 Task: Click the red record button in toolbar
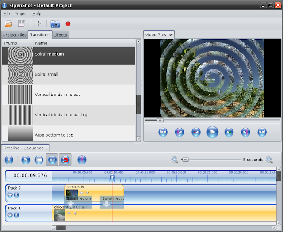pyautogui.click(x=68, y=24)
